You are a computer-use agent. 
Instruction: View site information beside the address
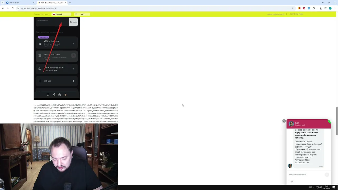click(18, 8)
